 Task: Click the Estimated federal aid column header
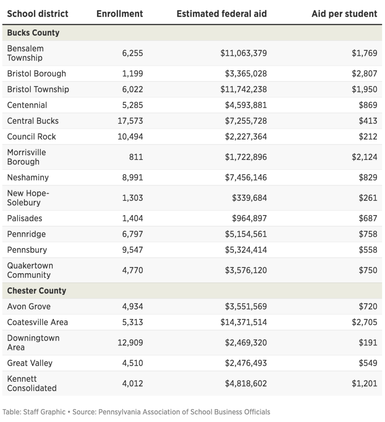pos(221,14)
